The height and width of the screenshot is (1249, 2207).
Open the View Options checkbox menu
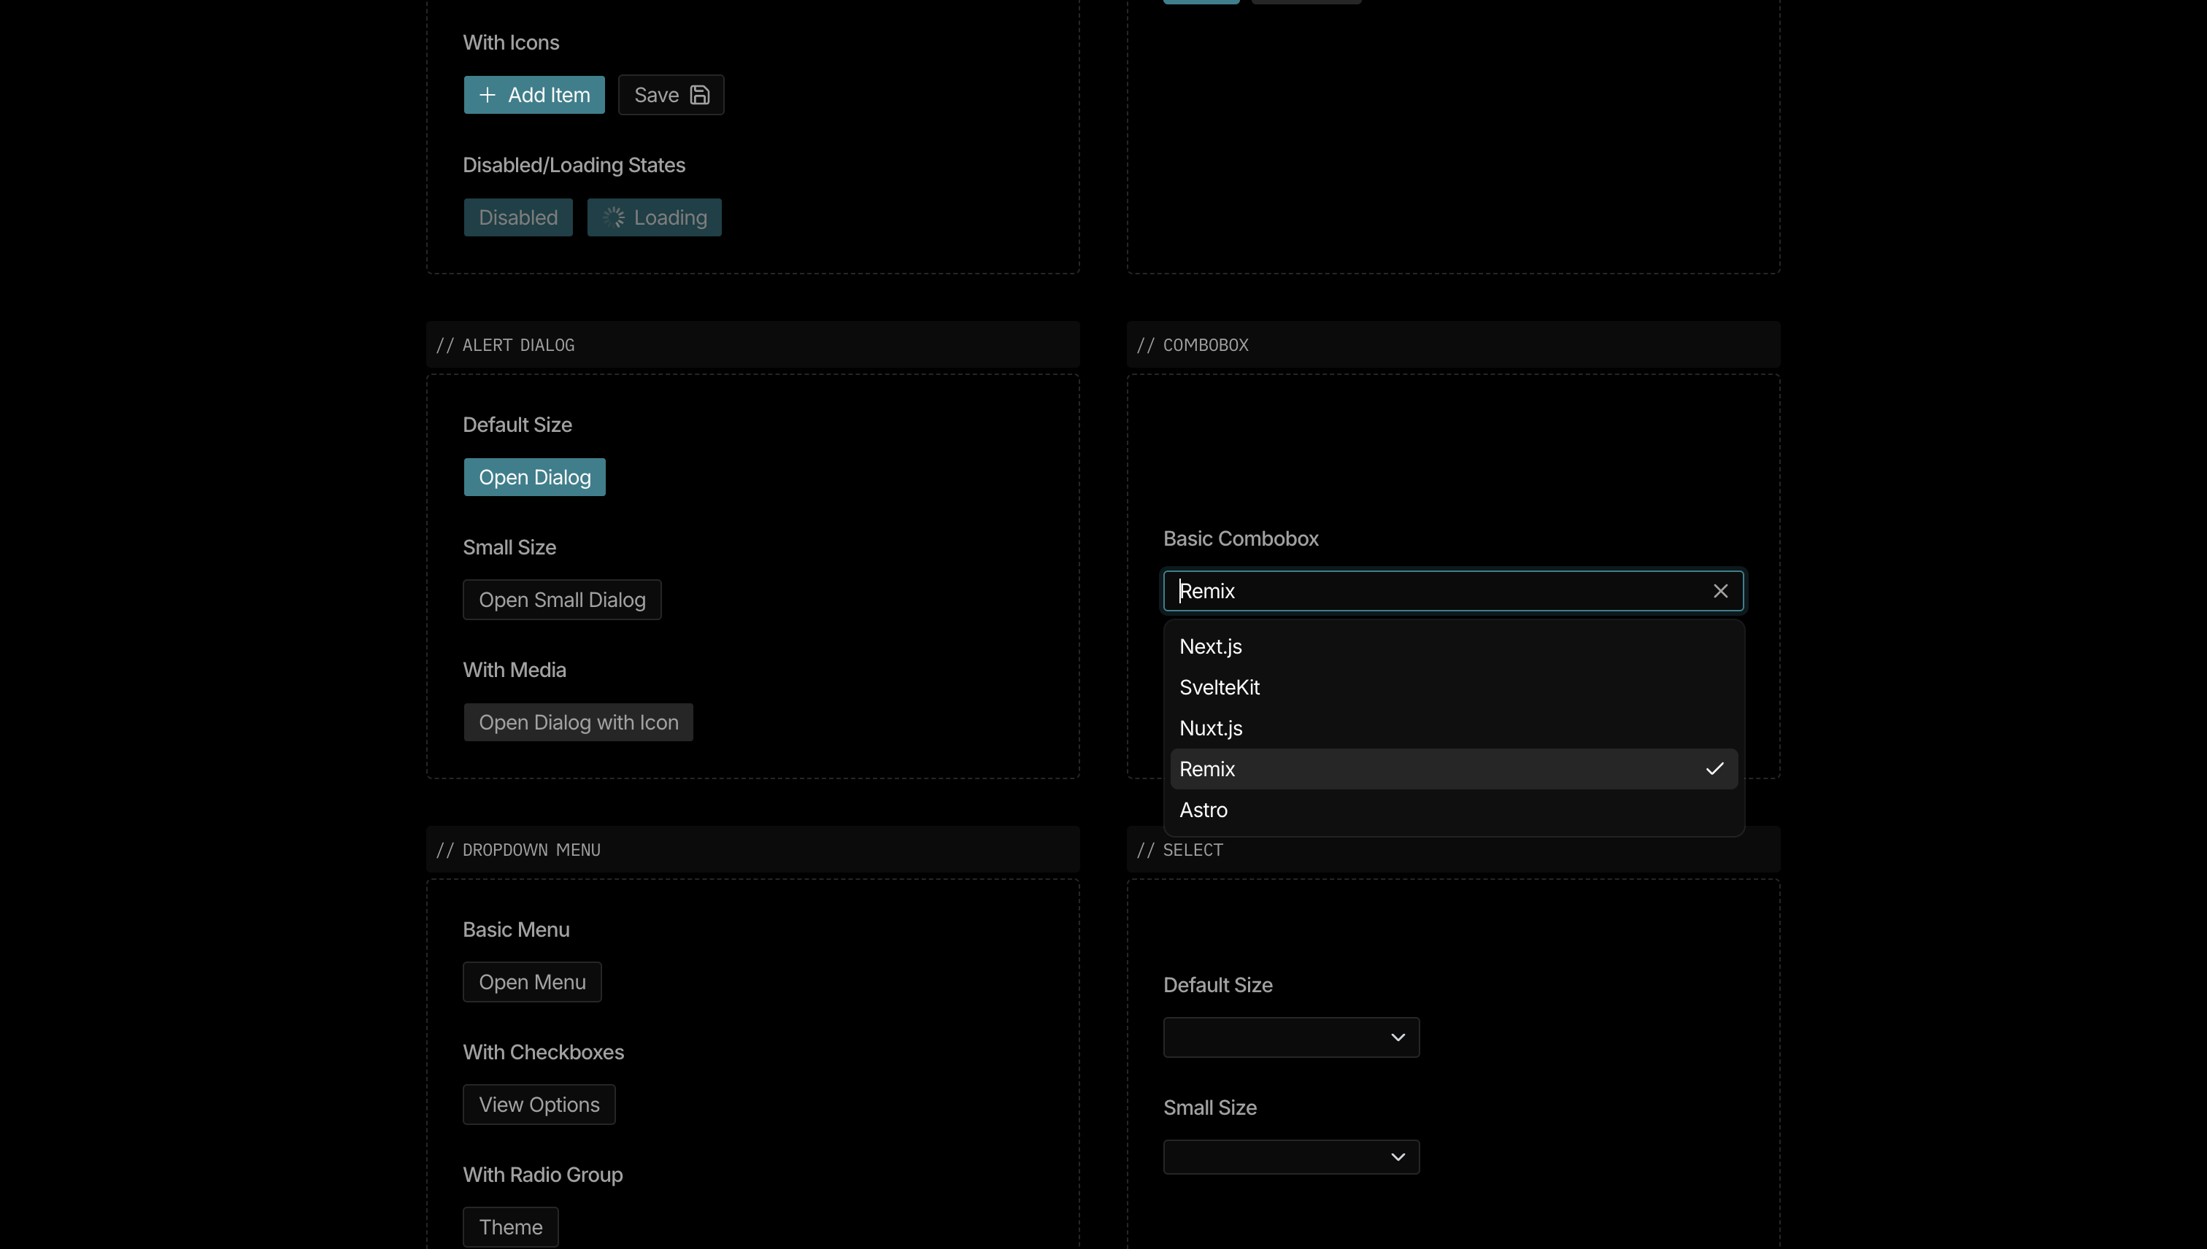(x=539, y=1105)
